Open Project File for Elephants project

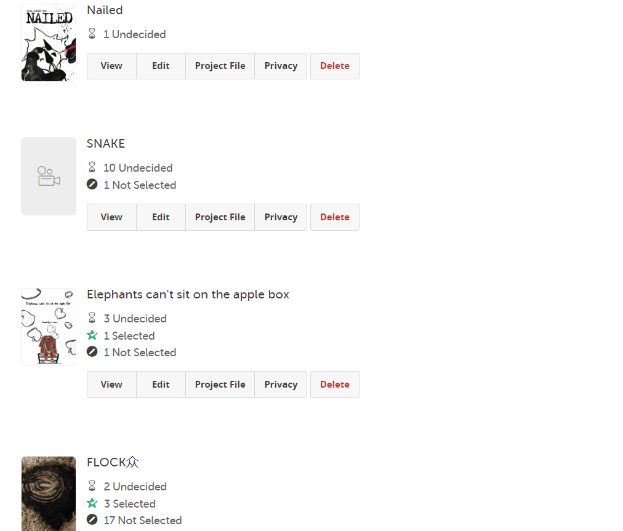click(220, 385)
